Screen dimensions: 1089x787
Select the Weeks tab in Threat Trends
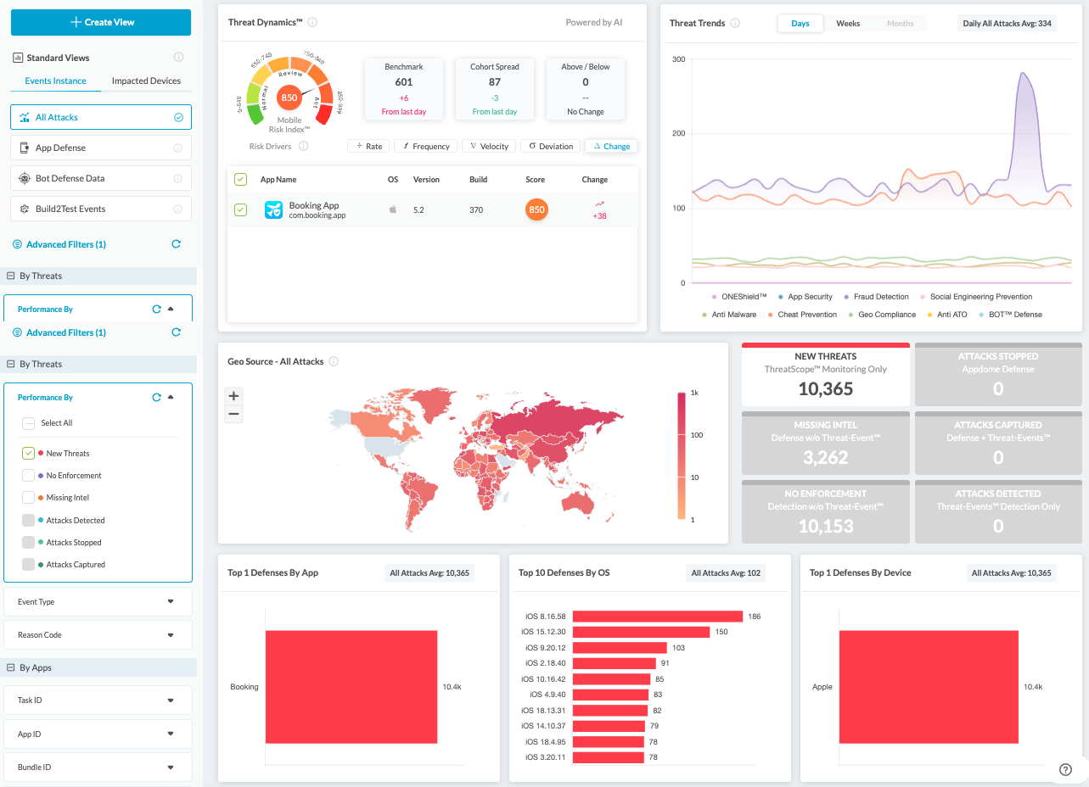[x=848, y=24]
